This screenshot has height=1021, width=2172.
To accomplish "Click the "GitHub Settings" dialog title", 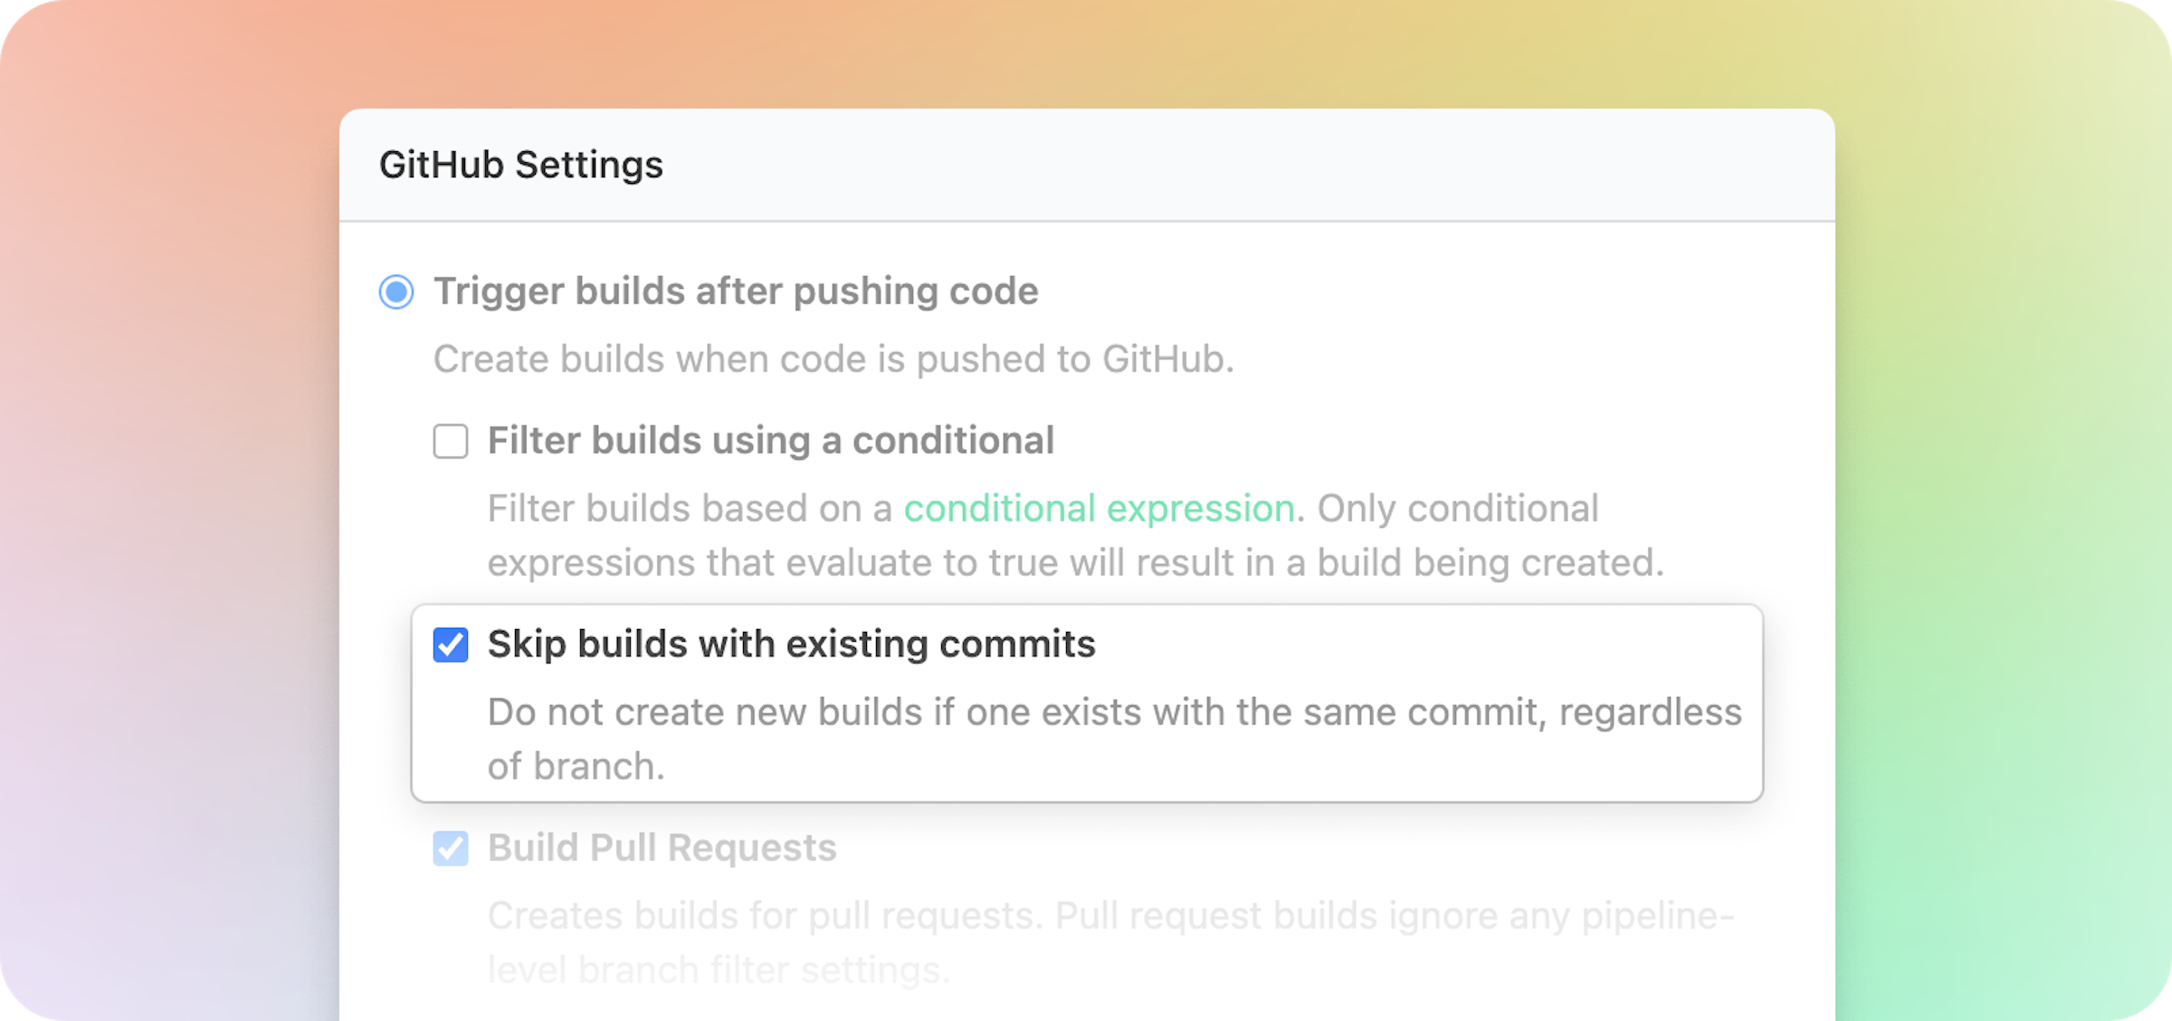I will pos(521,164).
